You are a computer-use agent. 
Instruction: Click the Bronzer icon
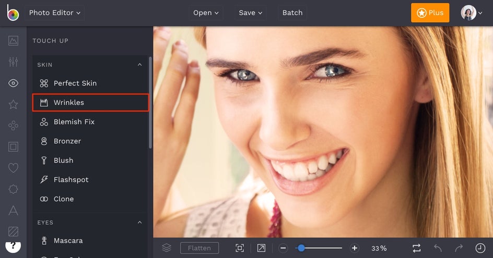[44, 141]
